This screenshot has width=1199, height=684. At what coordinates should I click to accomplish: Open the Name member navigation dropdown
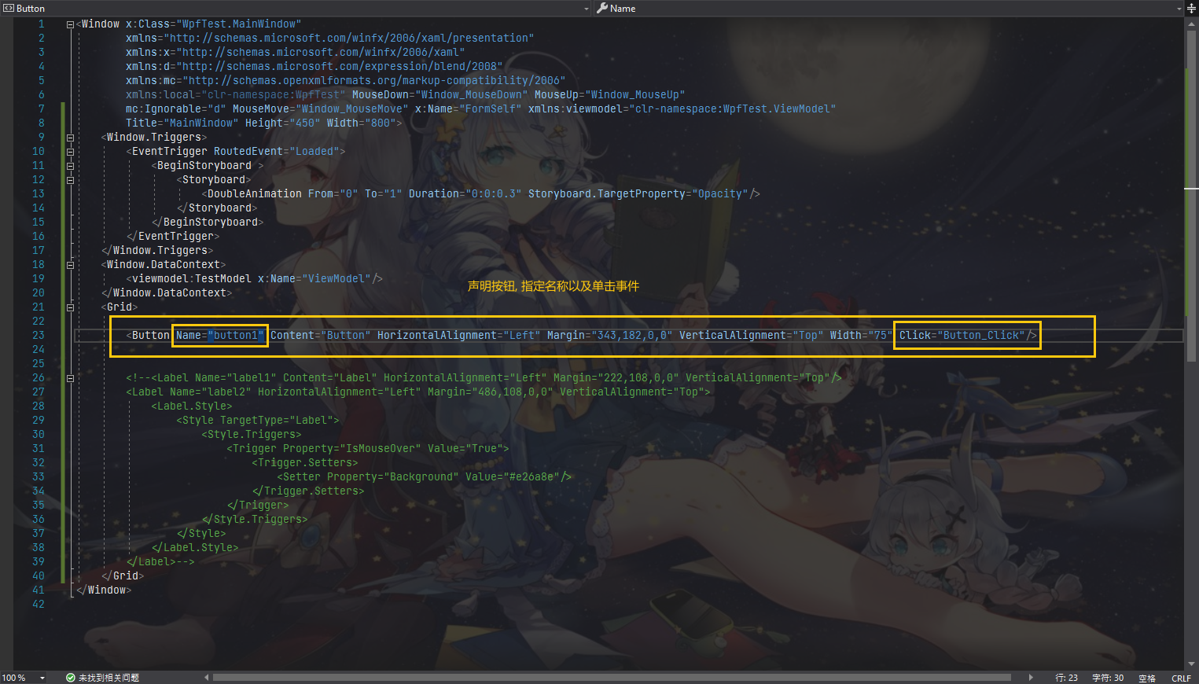click(x=1177, y=9)
